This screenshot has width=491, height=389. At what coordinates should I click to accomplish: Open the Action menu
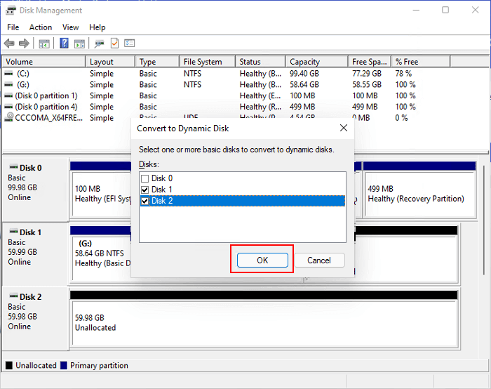click(40, 27)
